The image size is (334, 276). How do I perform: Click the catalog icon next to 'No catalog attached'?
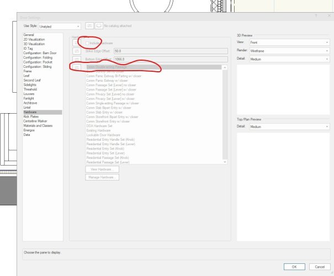pyautogui.click(x=99, y=26)
